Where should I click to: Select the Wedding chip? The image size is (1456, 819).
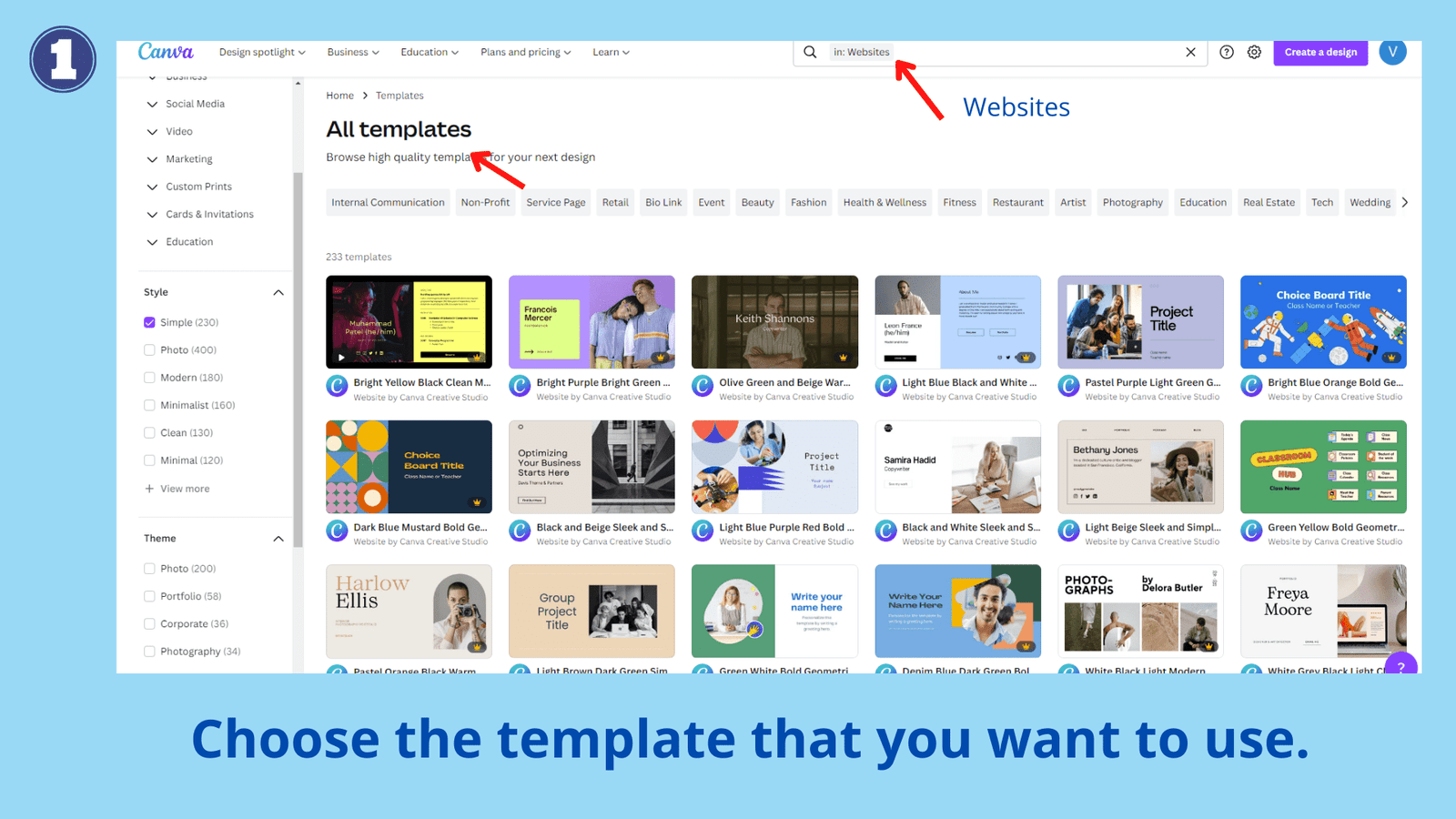1370,202
